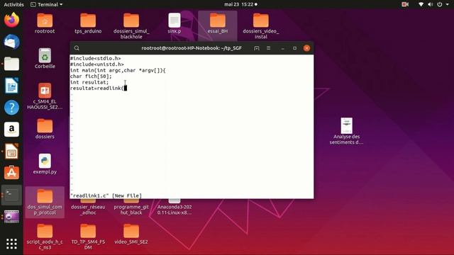Viewport: 454px width, 255px height.
Task: Select the rootroot home folder
Action: tap(45, 23)
